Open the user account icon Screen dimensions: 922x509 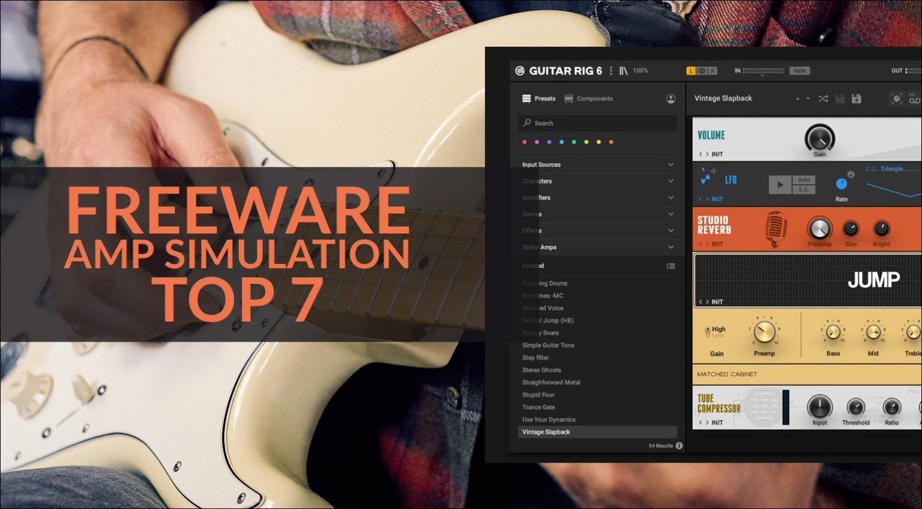click(x=670, y=99)
